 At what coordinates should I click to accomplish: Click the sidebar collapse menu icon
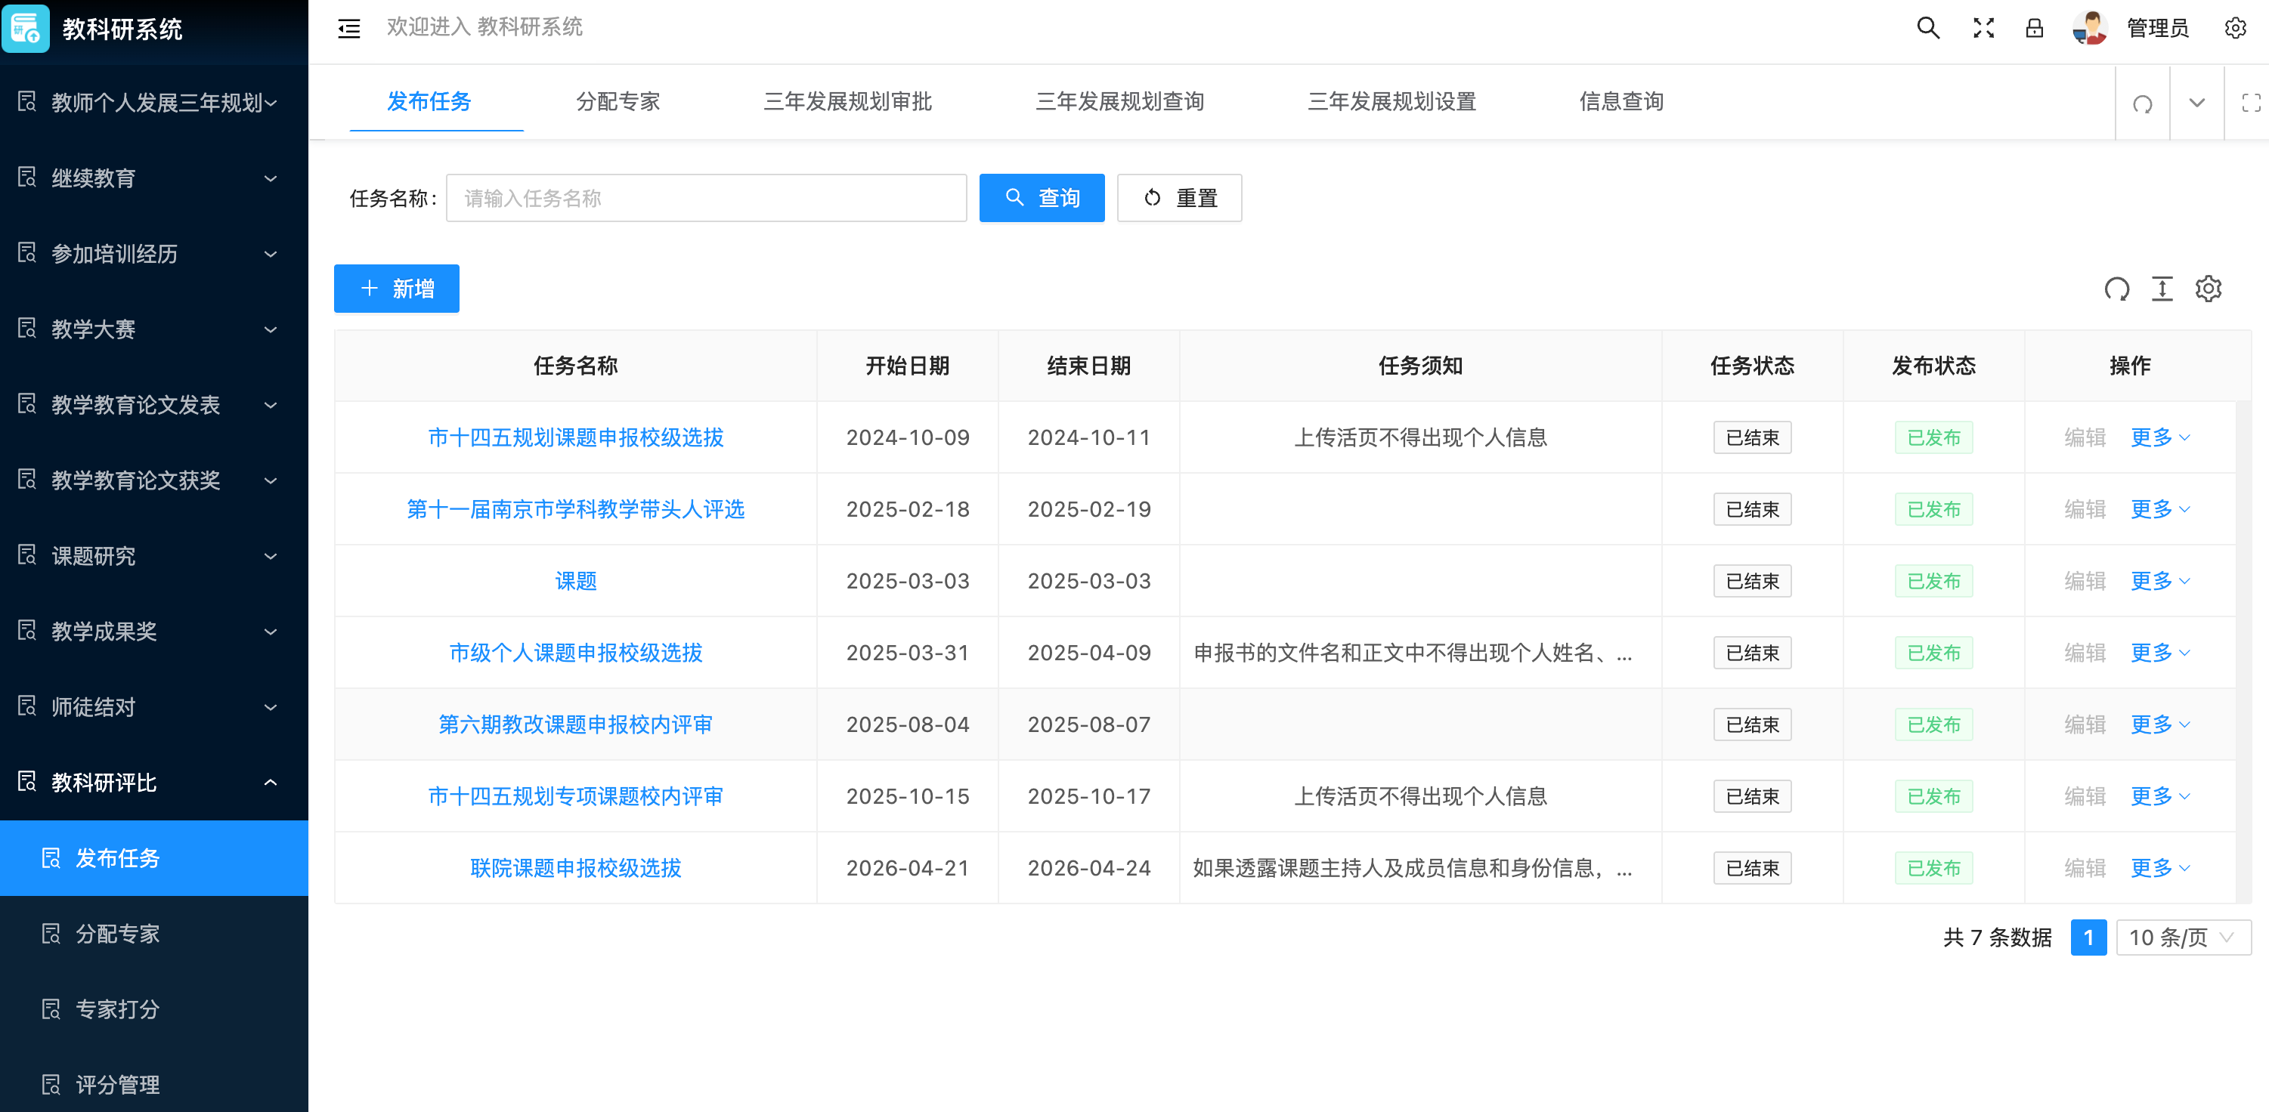348,28
